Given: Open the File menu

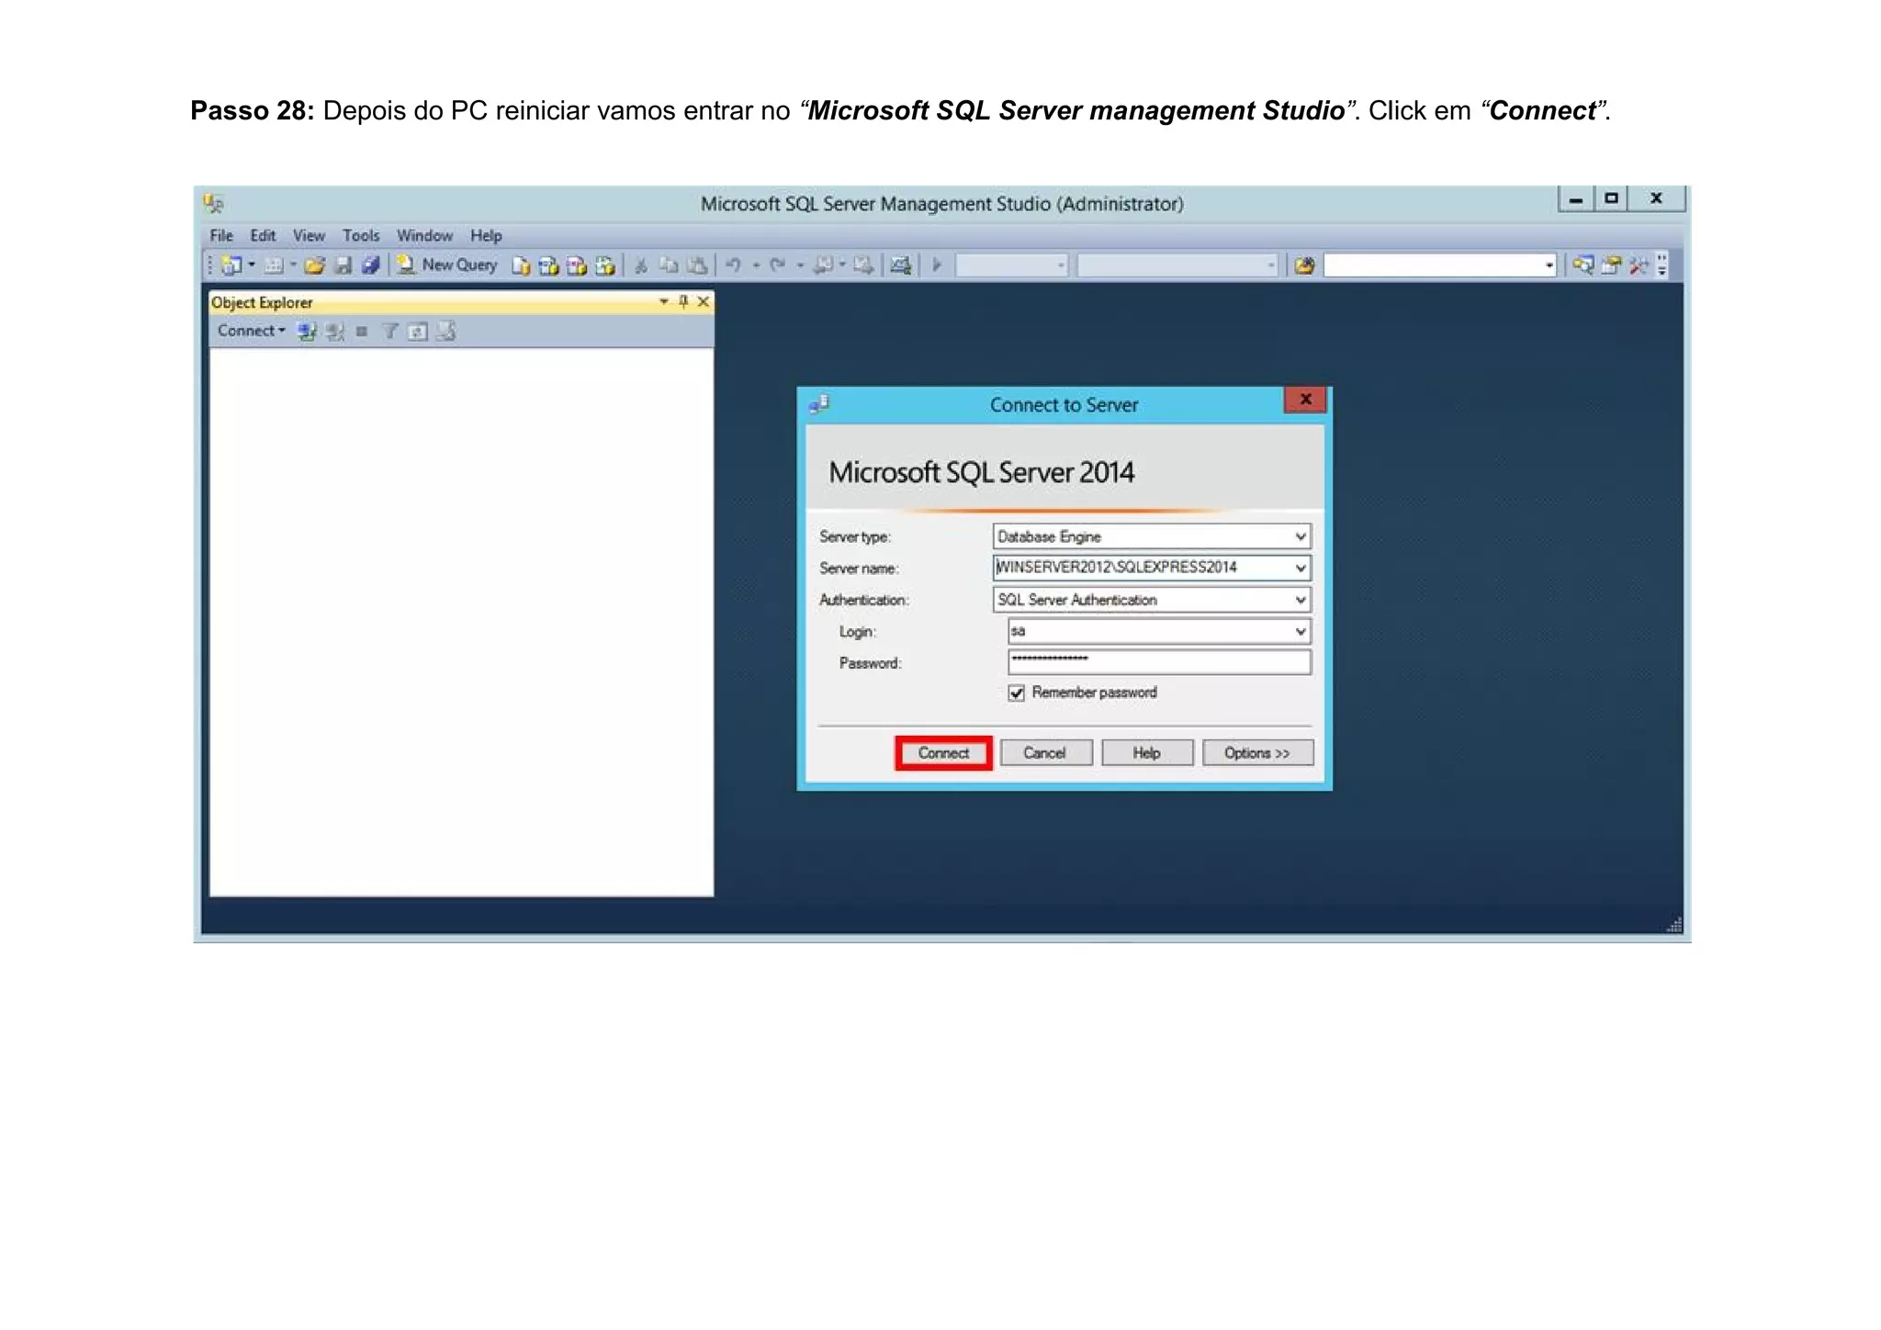Looking at the screenshot, I should point(221,236).
